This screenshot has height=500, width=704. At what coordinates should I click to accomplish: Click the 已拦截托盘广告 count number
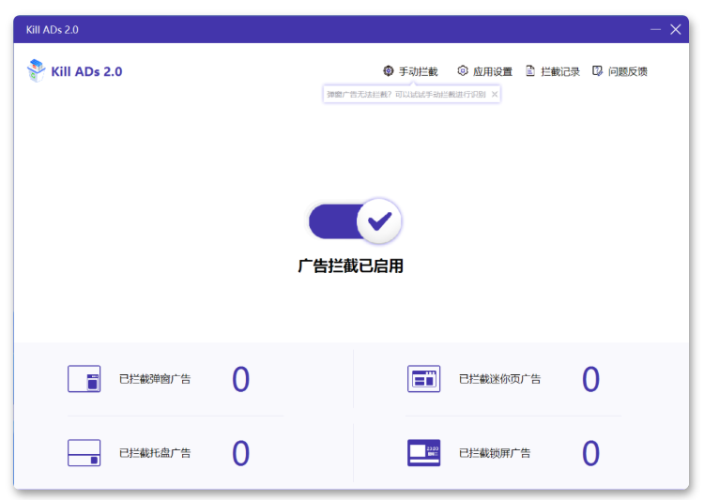tap(241, 453)
